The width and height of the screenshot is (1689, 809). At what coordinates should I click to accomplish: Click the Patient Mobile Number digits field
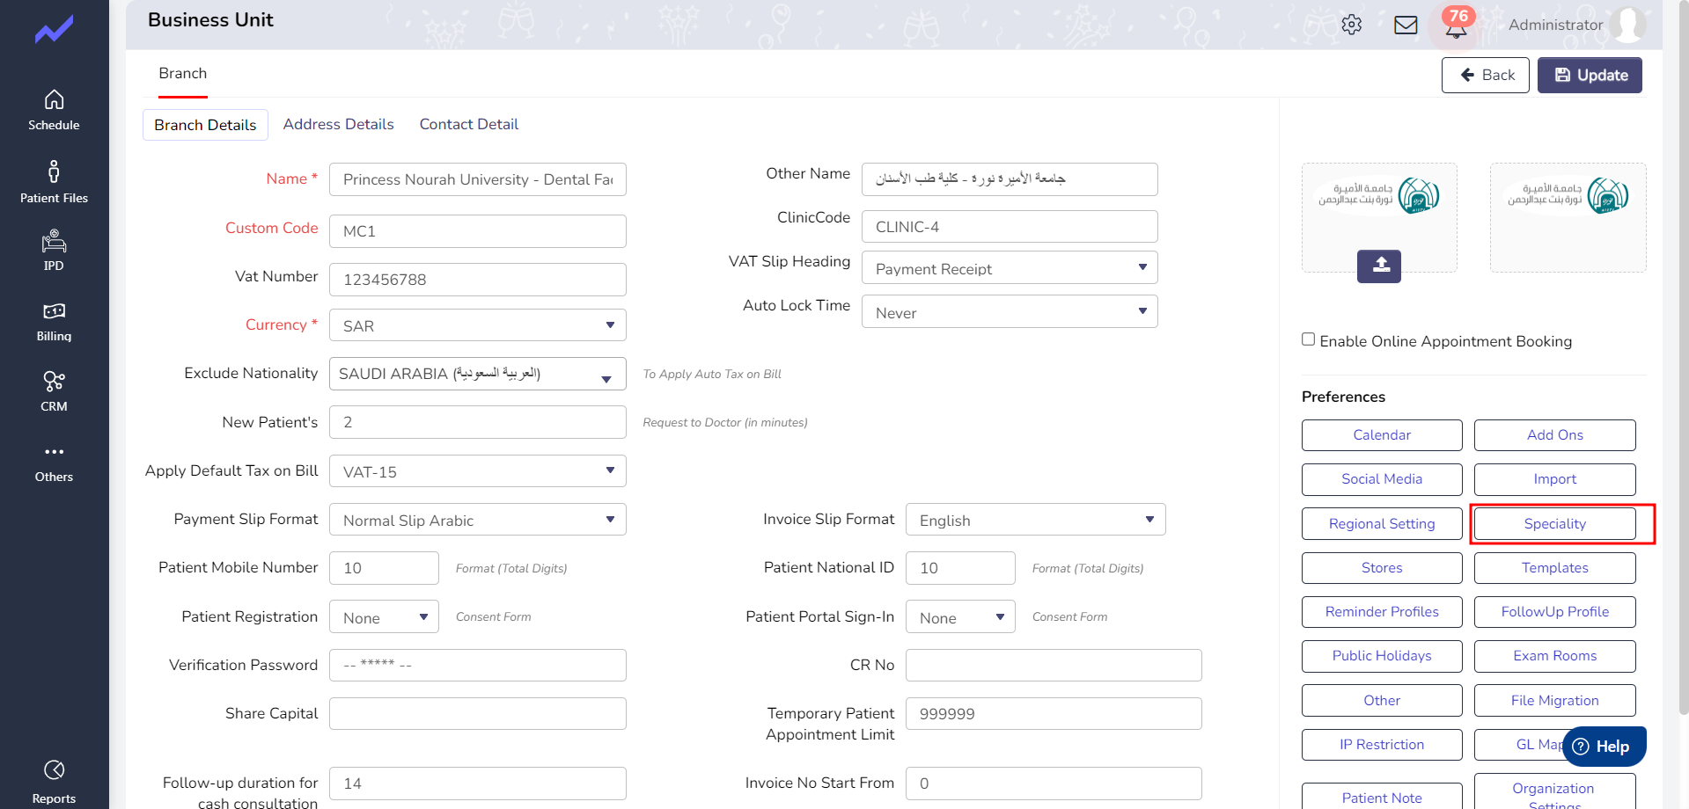(384, 568)
